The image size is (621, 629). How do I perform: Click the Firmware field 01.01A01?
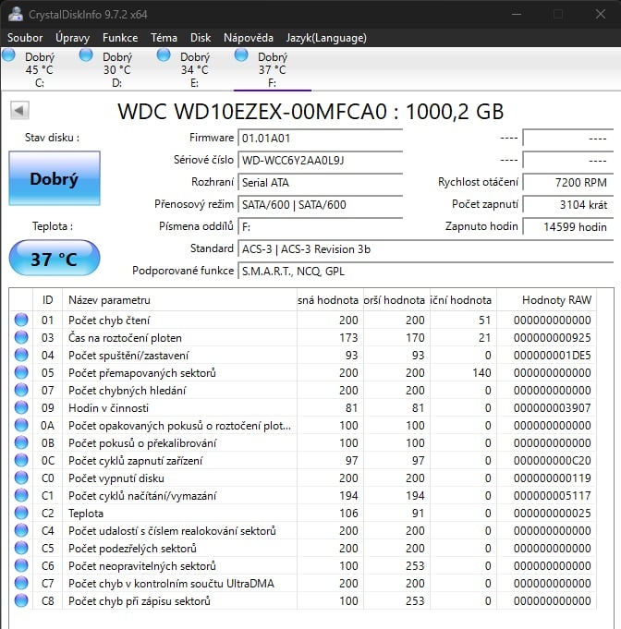(x=320, y=139)
